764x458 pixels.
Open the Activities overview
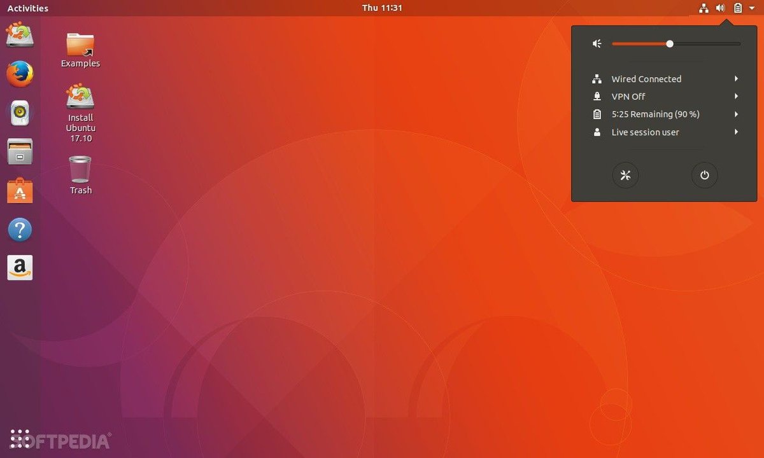(27, 8)
